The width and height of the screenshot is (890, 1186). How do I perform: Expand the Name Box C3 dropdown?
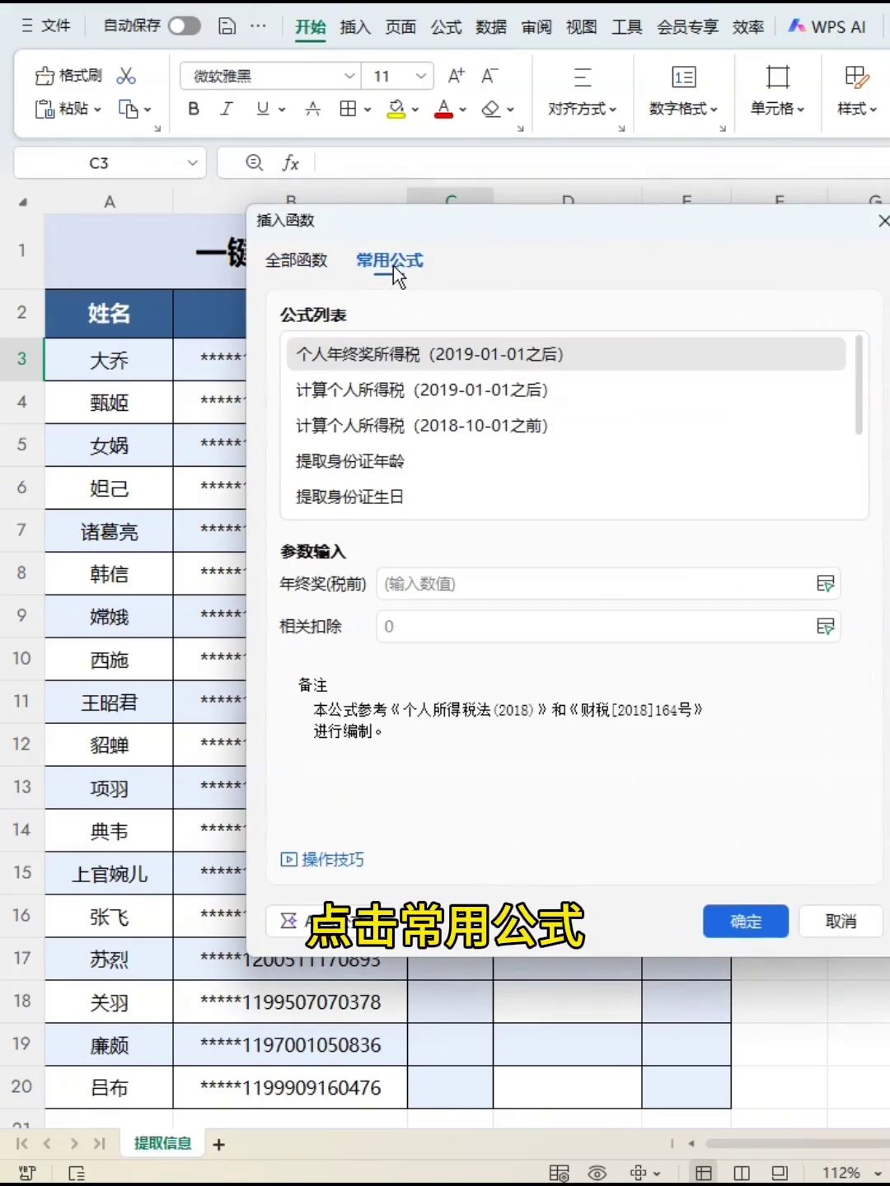192,163
